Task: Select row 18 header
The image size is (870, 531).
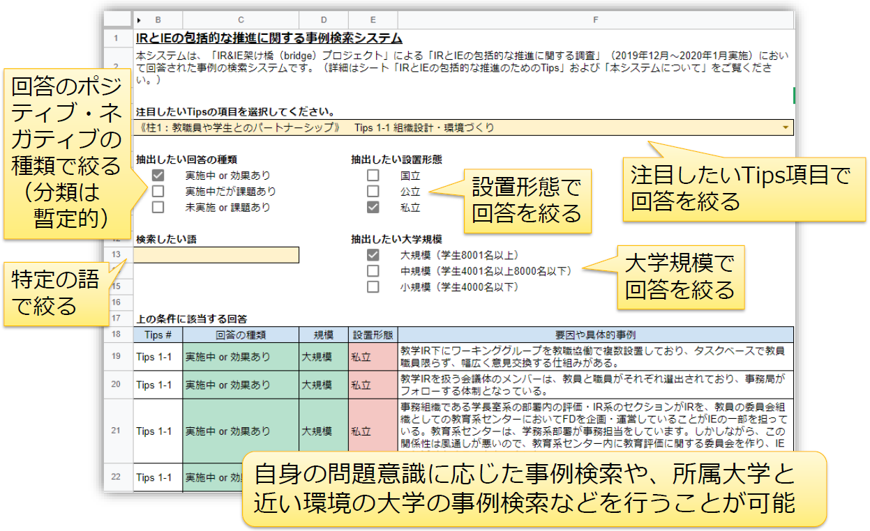Action: point(117,334)
